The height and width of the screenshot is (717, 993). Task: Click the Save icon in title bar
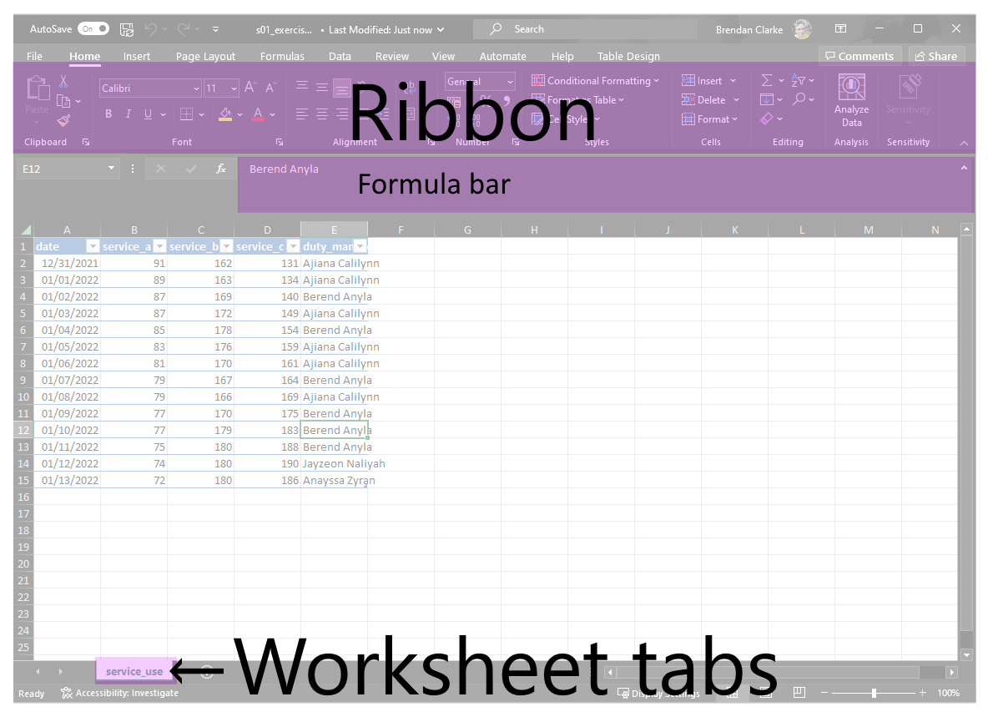pyautogui.click(x=127, y=29)
